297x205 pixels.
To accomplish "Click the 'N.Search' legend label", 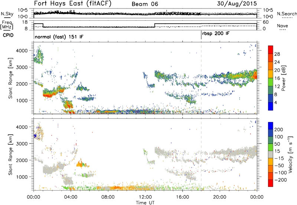I will 287,14.
